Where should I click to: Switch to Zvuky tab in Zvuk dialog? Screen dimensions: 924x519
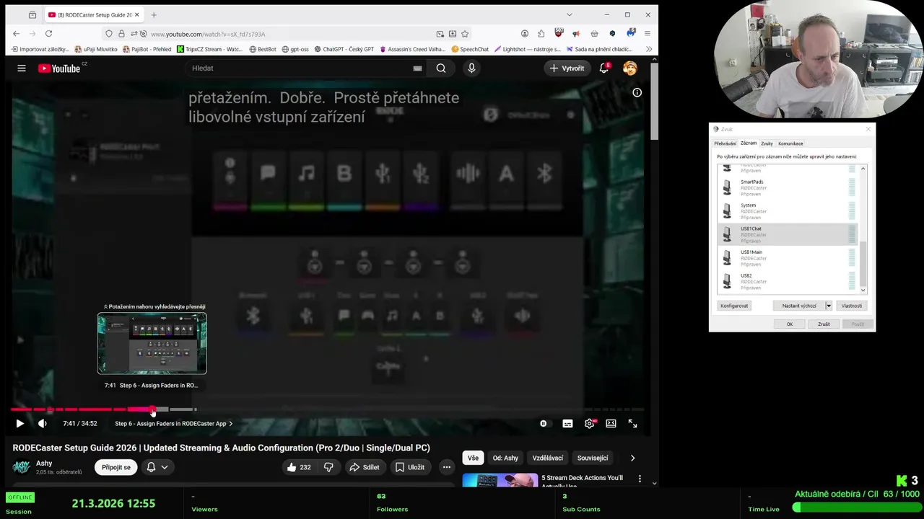pyautogui.click(x=767, y=143)
